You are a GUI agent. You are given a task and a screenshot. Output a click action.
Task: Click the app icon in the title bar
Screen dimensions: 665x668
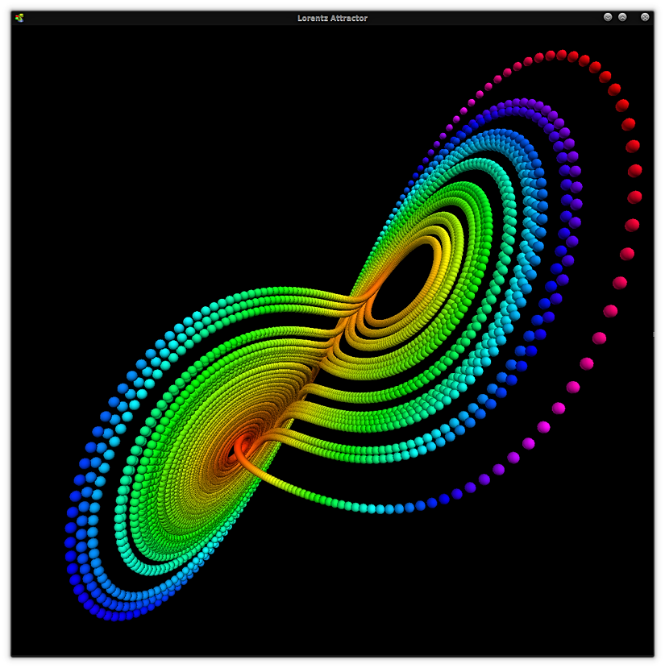tap(19, 18)
